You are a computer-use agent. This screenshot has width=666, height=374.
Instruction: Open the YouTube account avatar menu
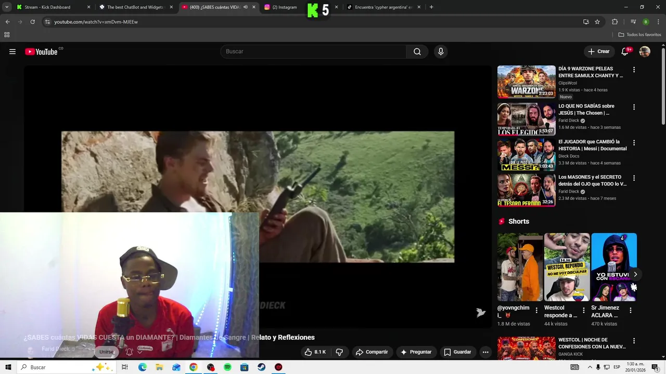(x=645, y=51)
